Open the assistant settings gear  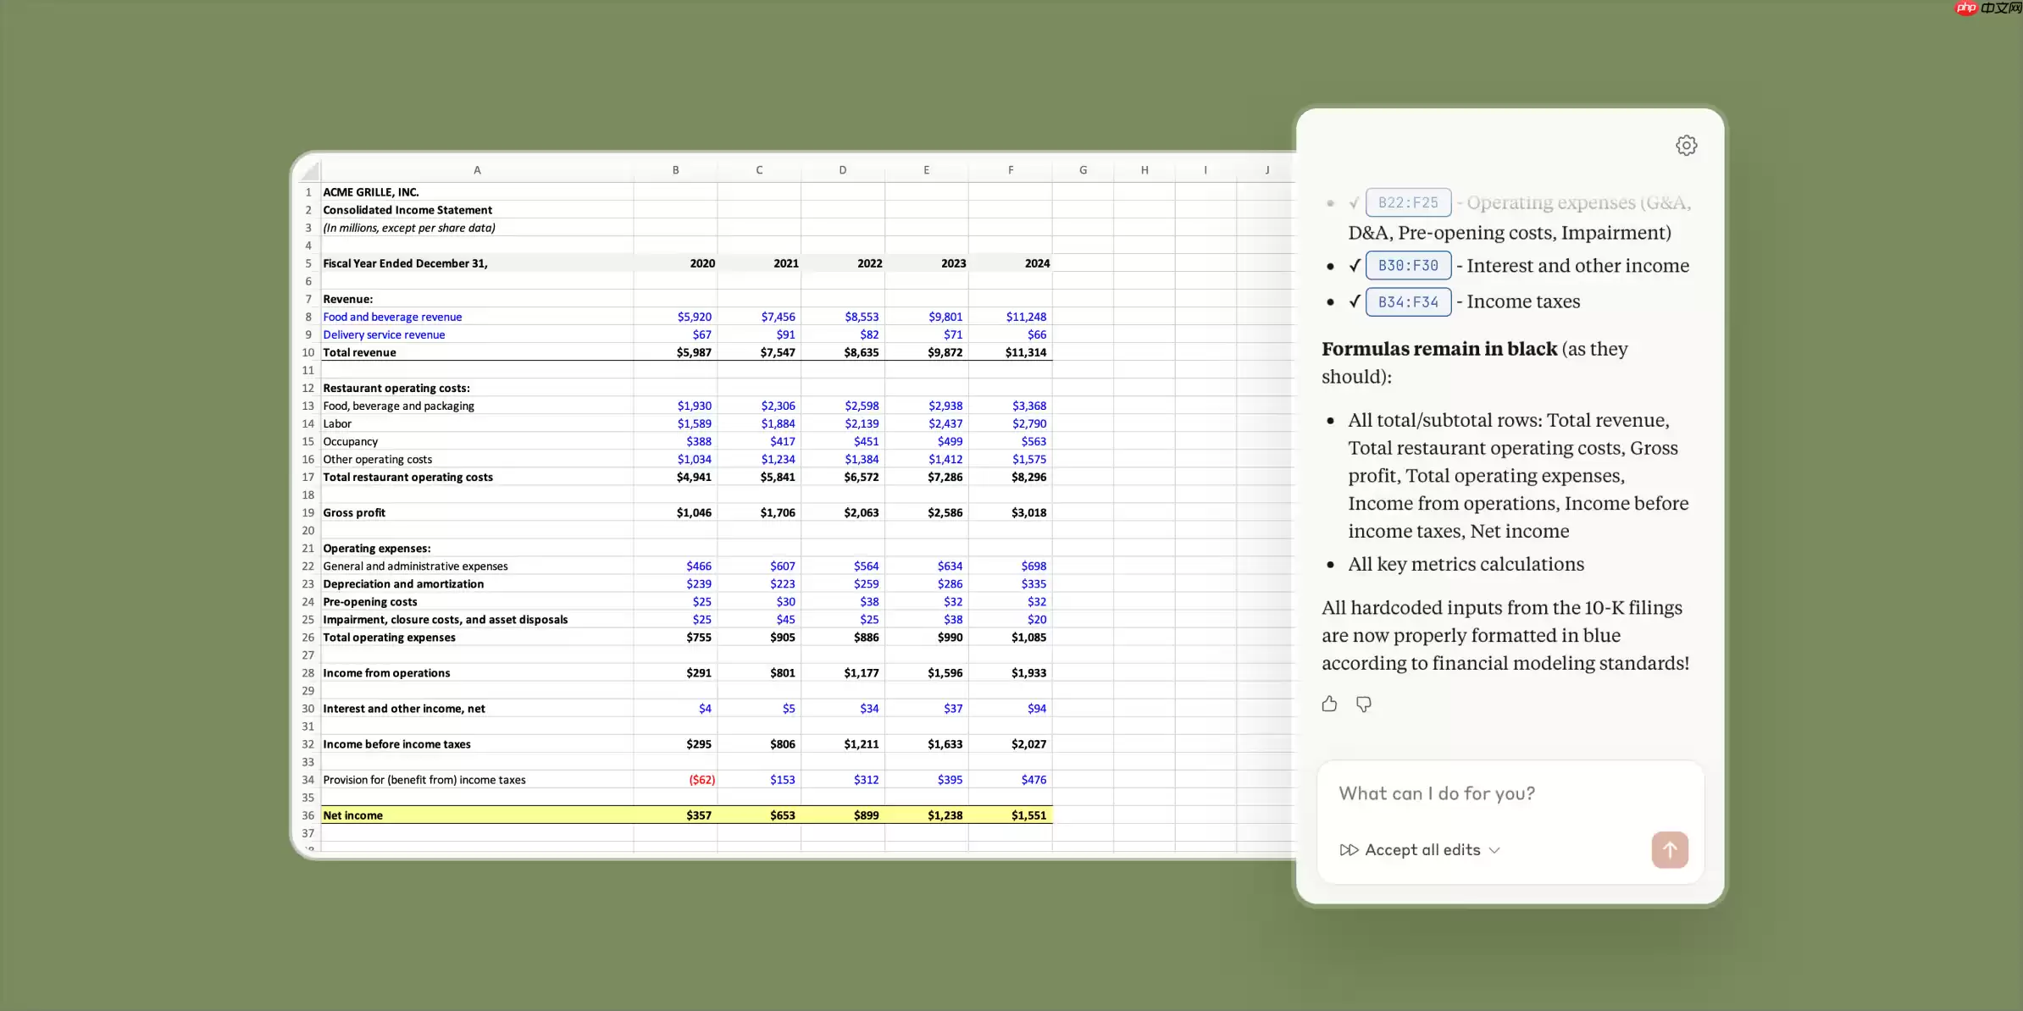pyautogui.click(x=1686, y=145)
